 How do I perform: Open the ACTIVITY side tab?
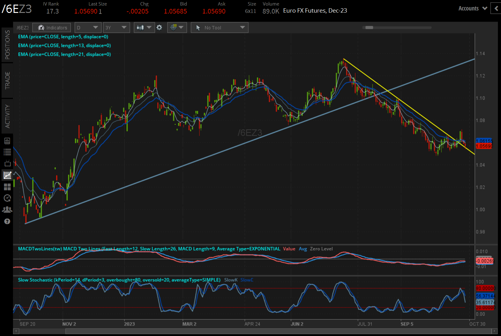(x=7, y=116)
